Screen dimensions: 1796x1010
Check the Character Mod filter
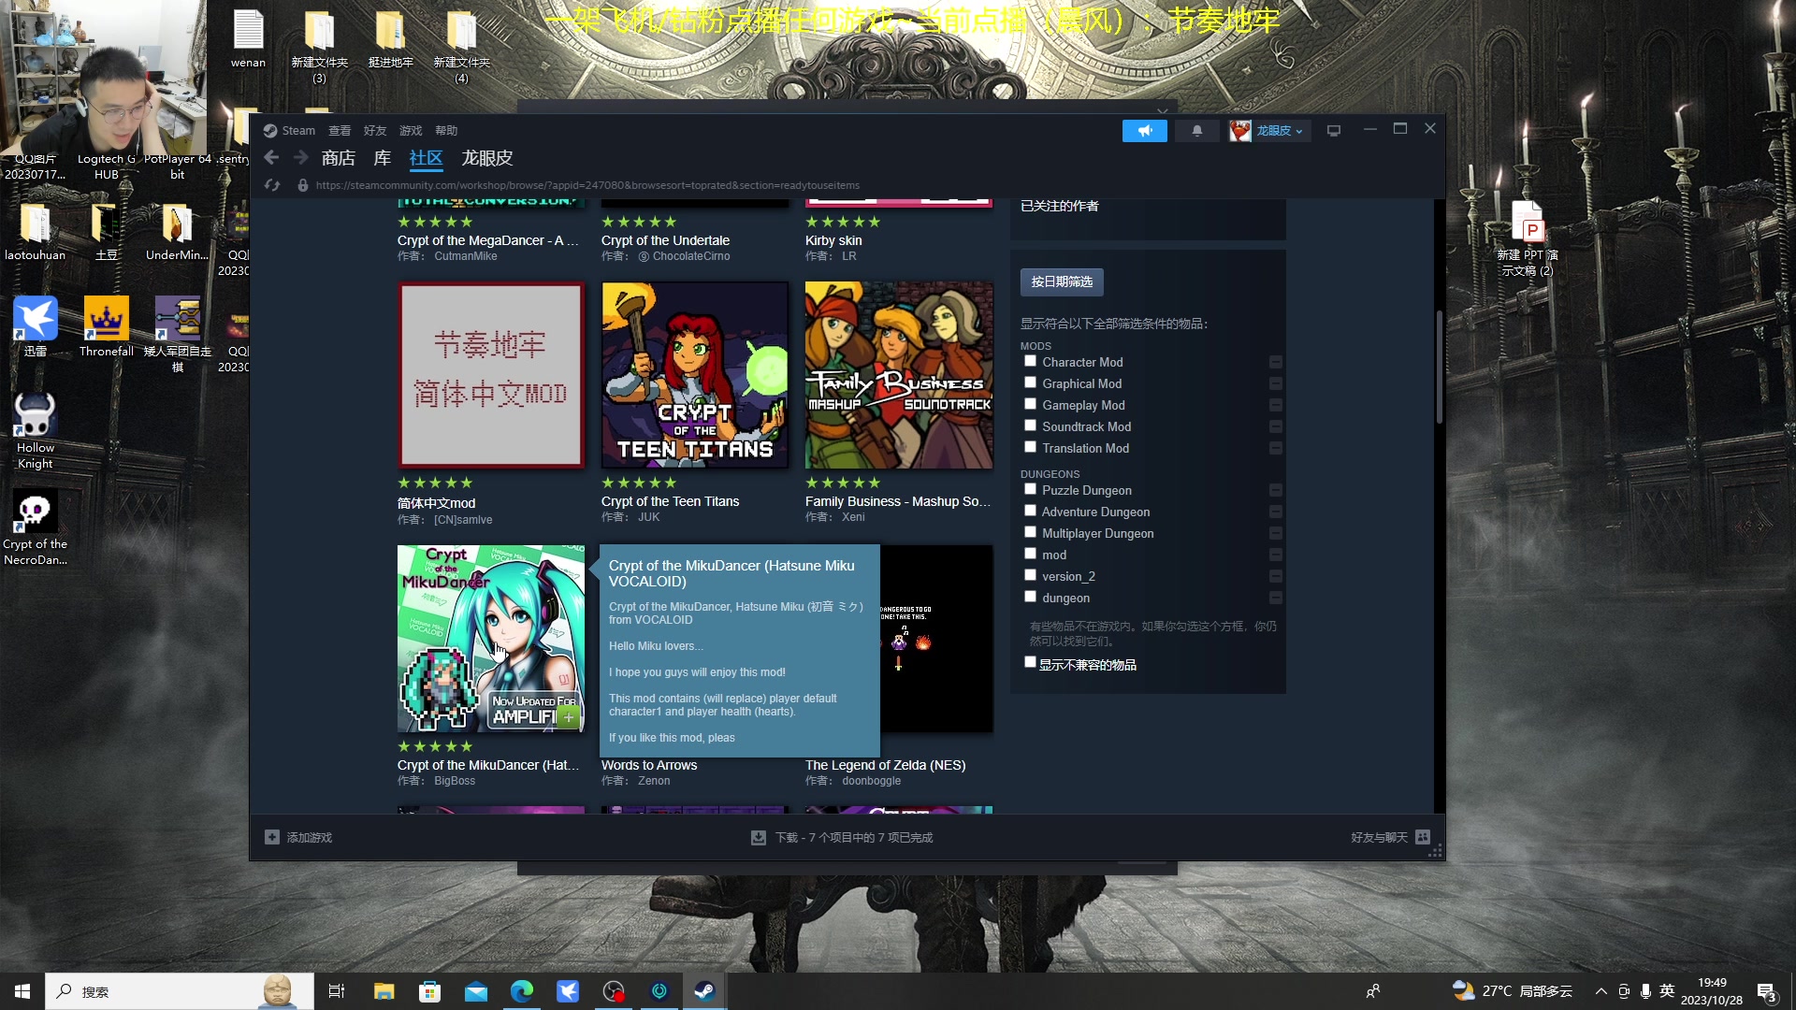[1030, 361]
